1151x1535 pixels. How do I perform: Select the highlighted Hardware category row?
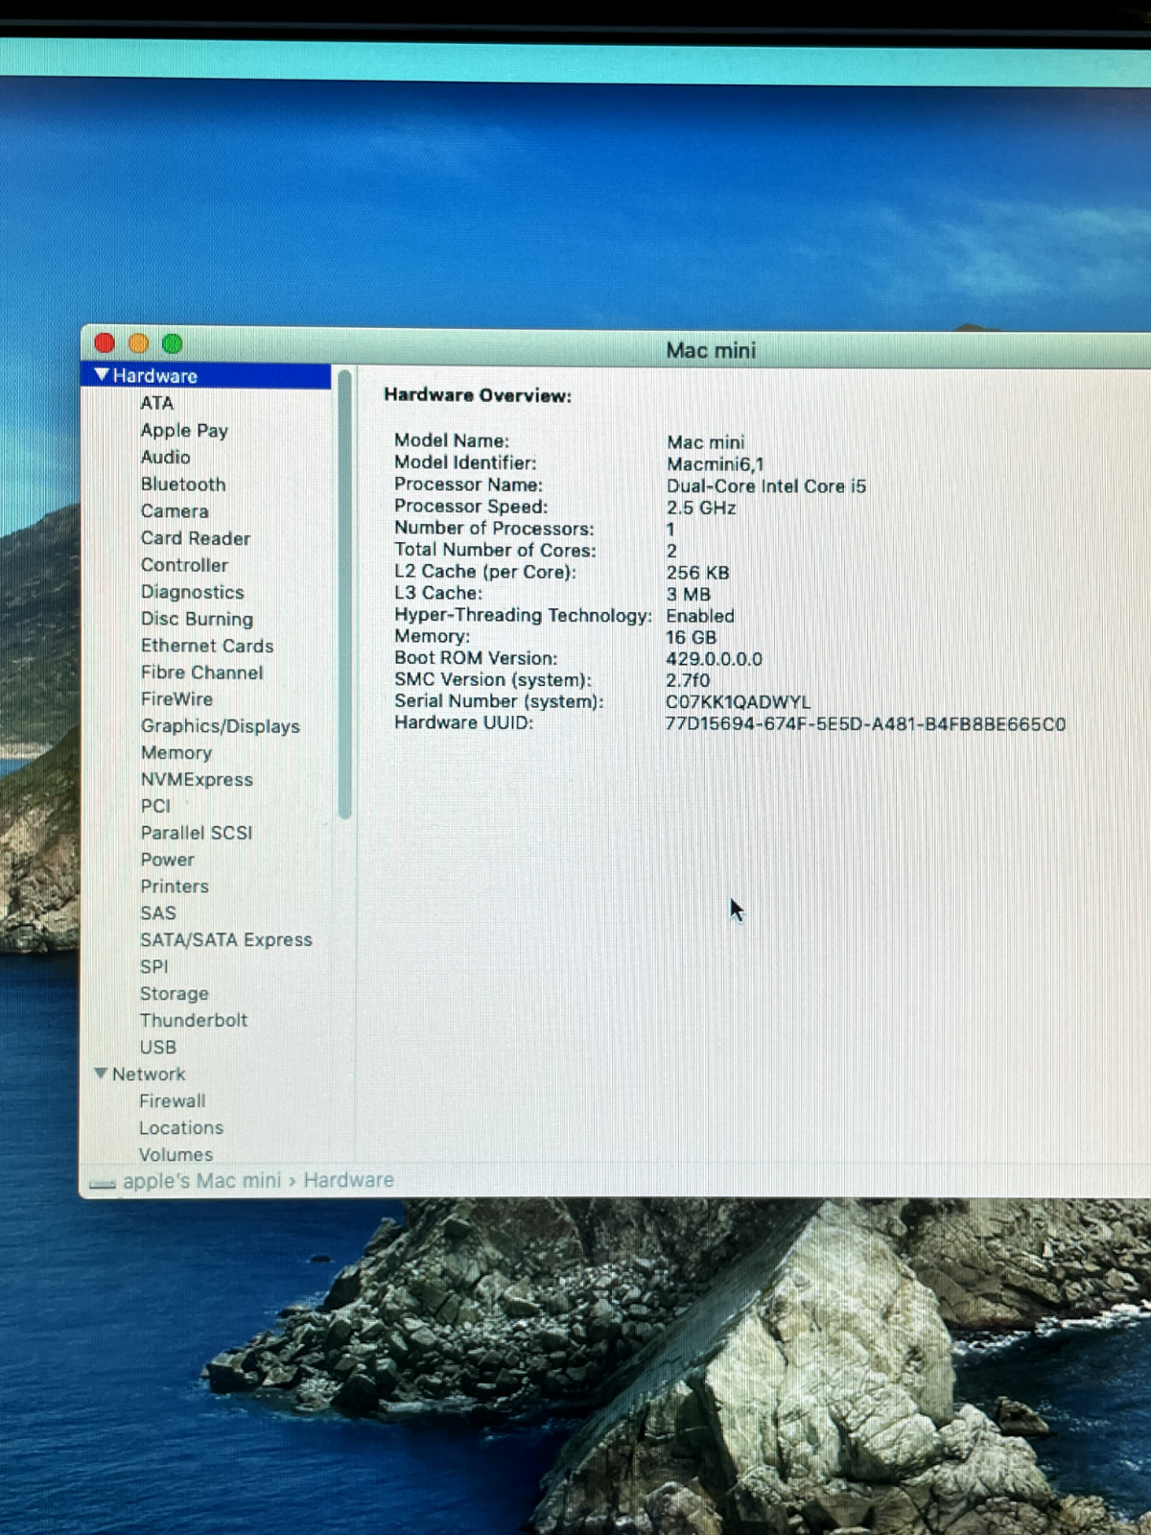click(x=207, y=375)
